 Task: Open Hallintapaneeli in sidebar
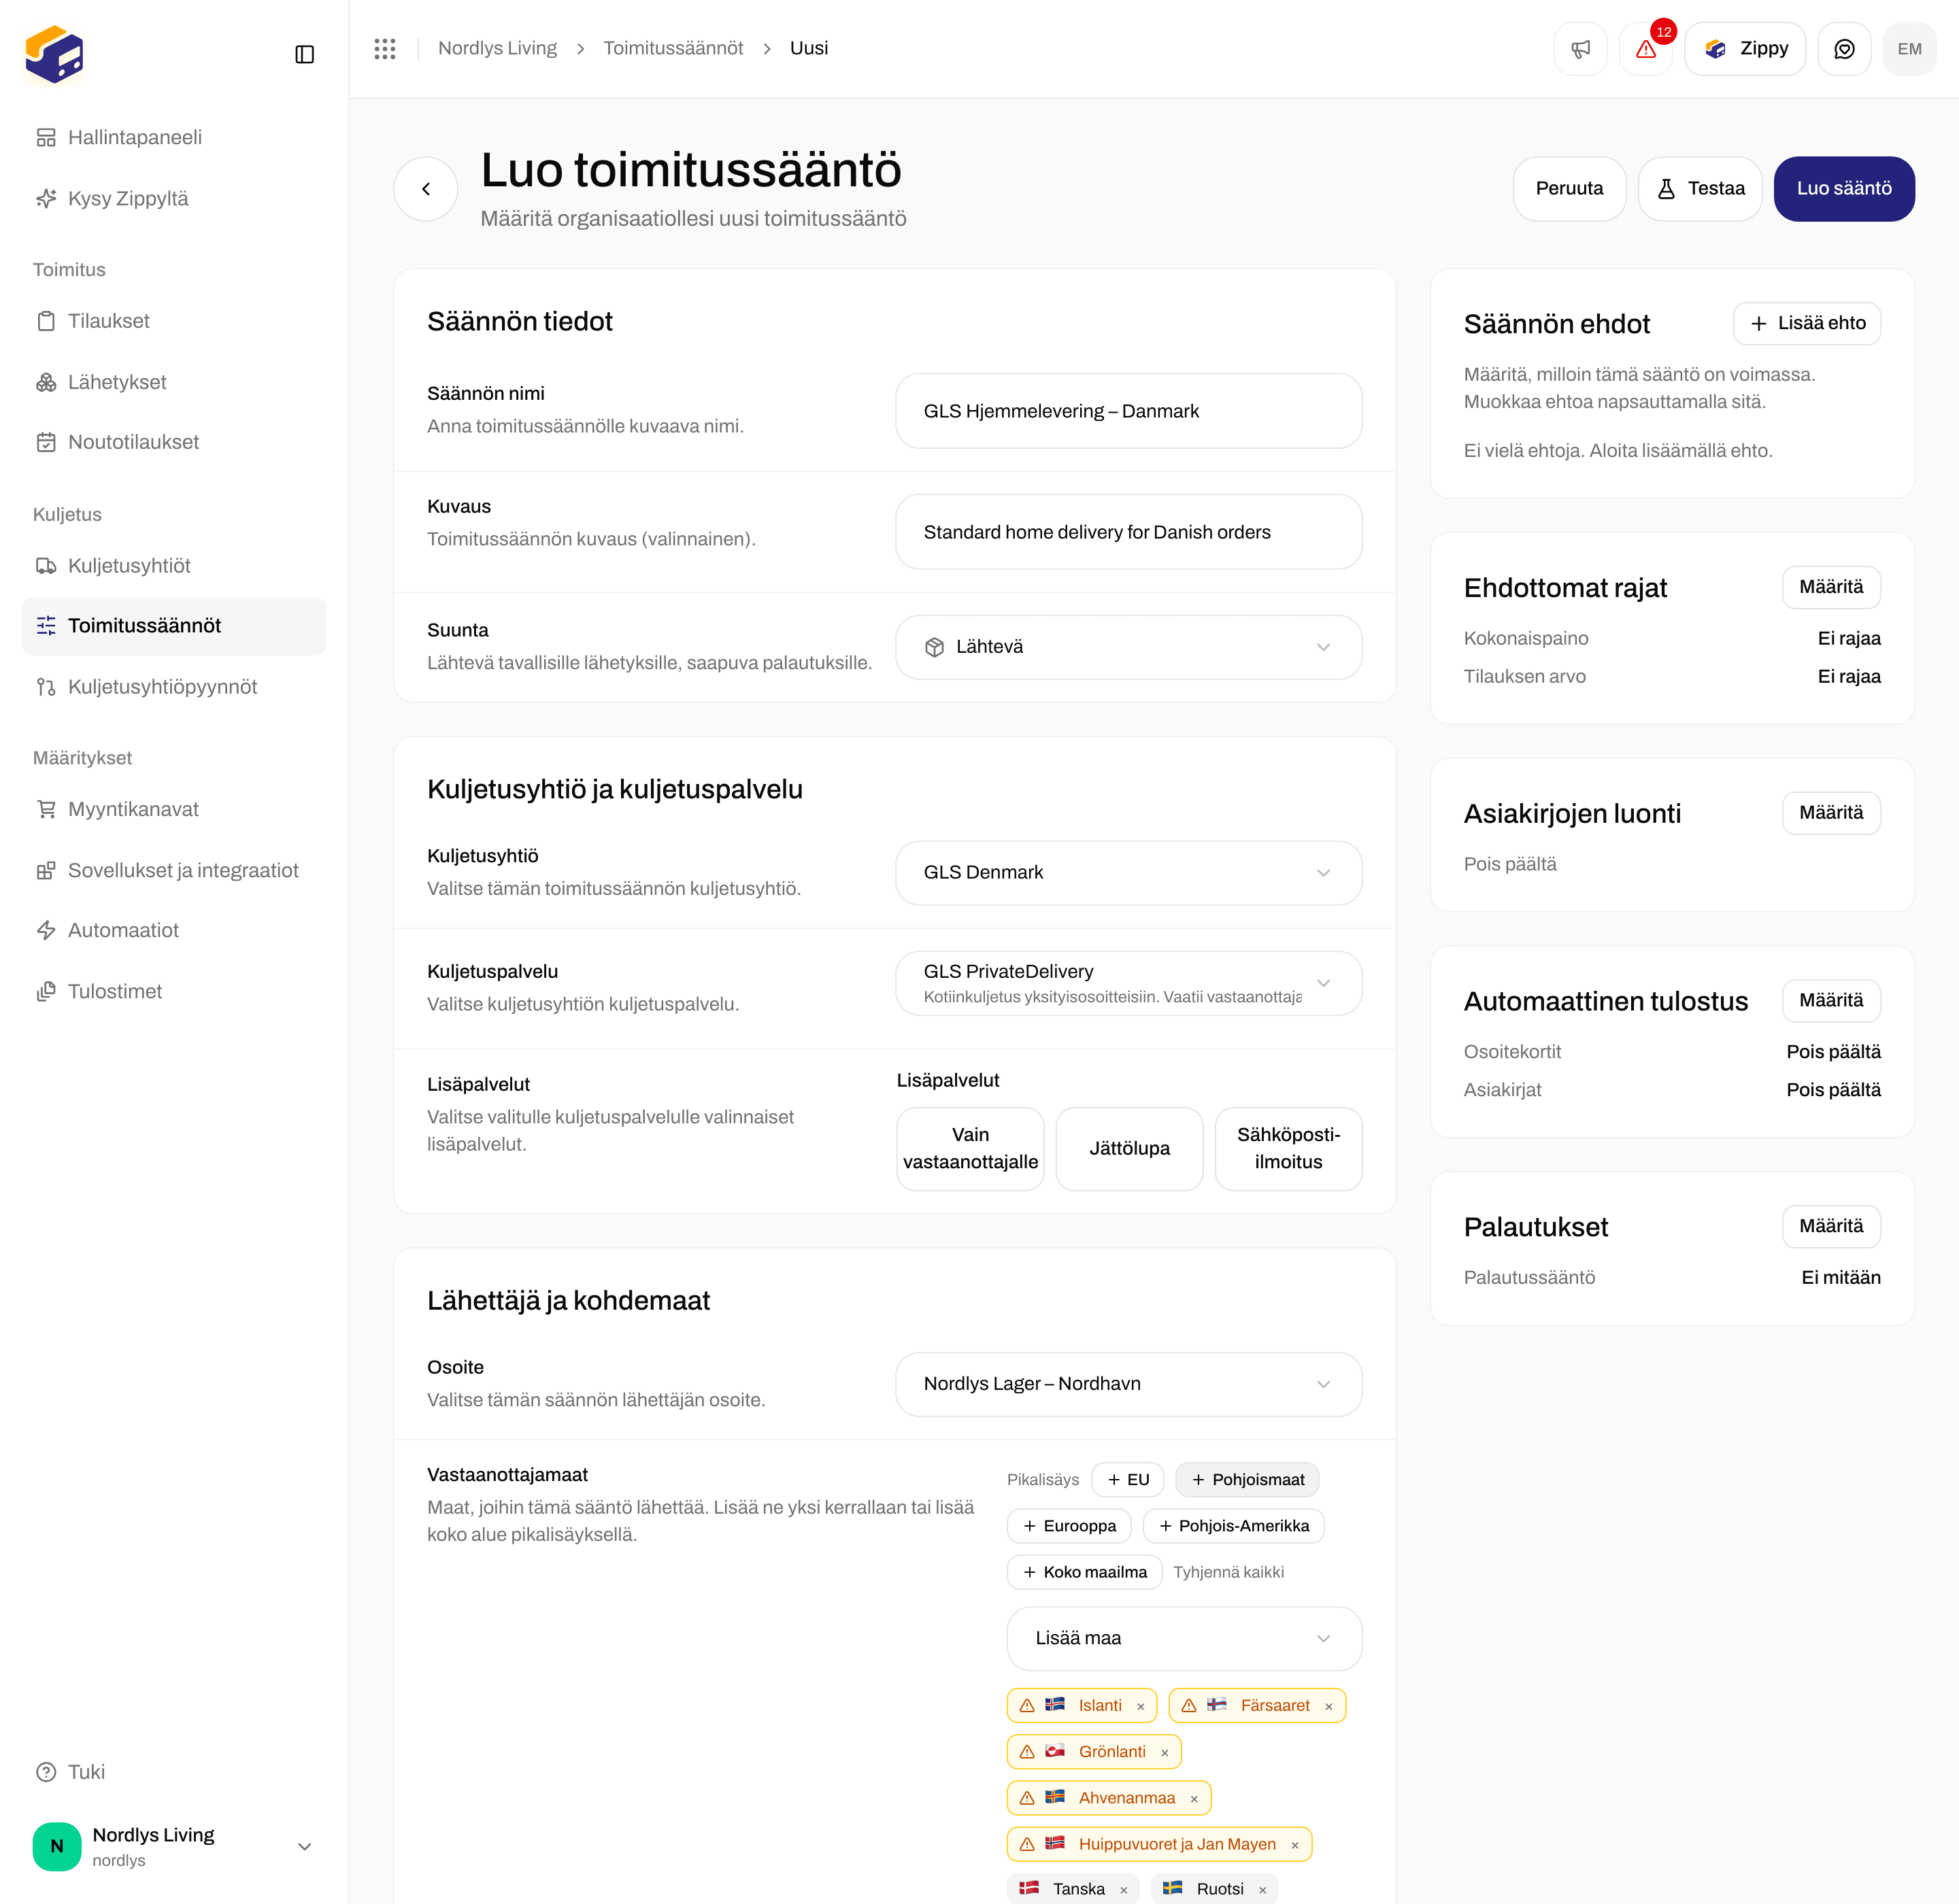(174, 137)
